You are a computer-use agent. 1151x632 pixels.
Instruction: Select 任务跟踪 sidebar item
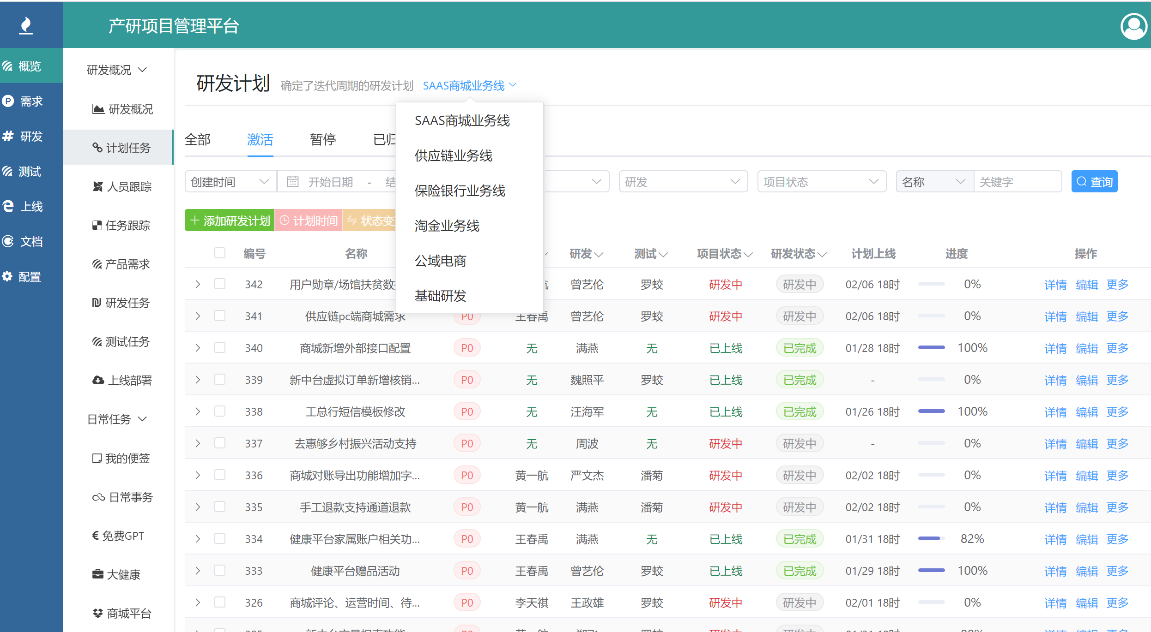(121, 226)
